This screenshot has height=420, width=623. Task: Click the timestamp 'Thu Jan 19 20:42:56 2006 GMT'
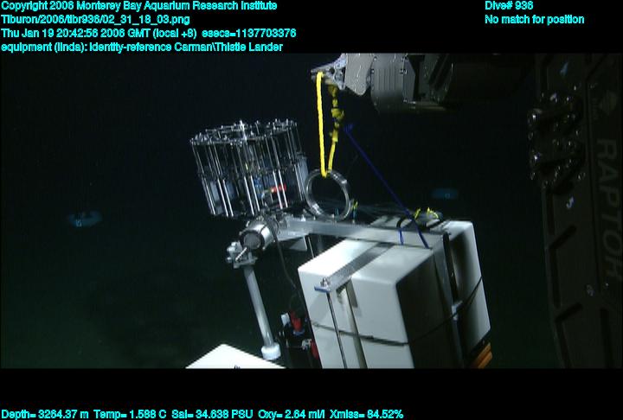tap(75, 34)
